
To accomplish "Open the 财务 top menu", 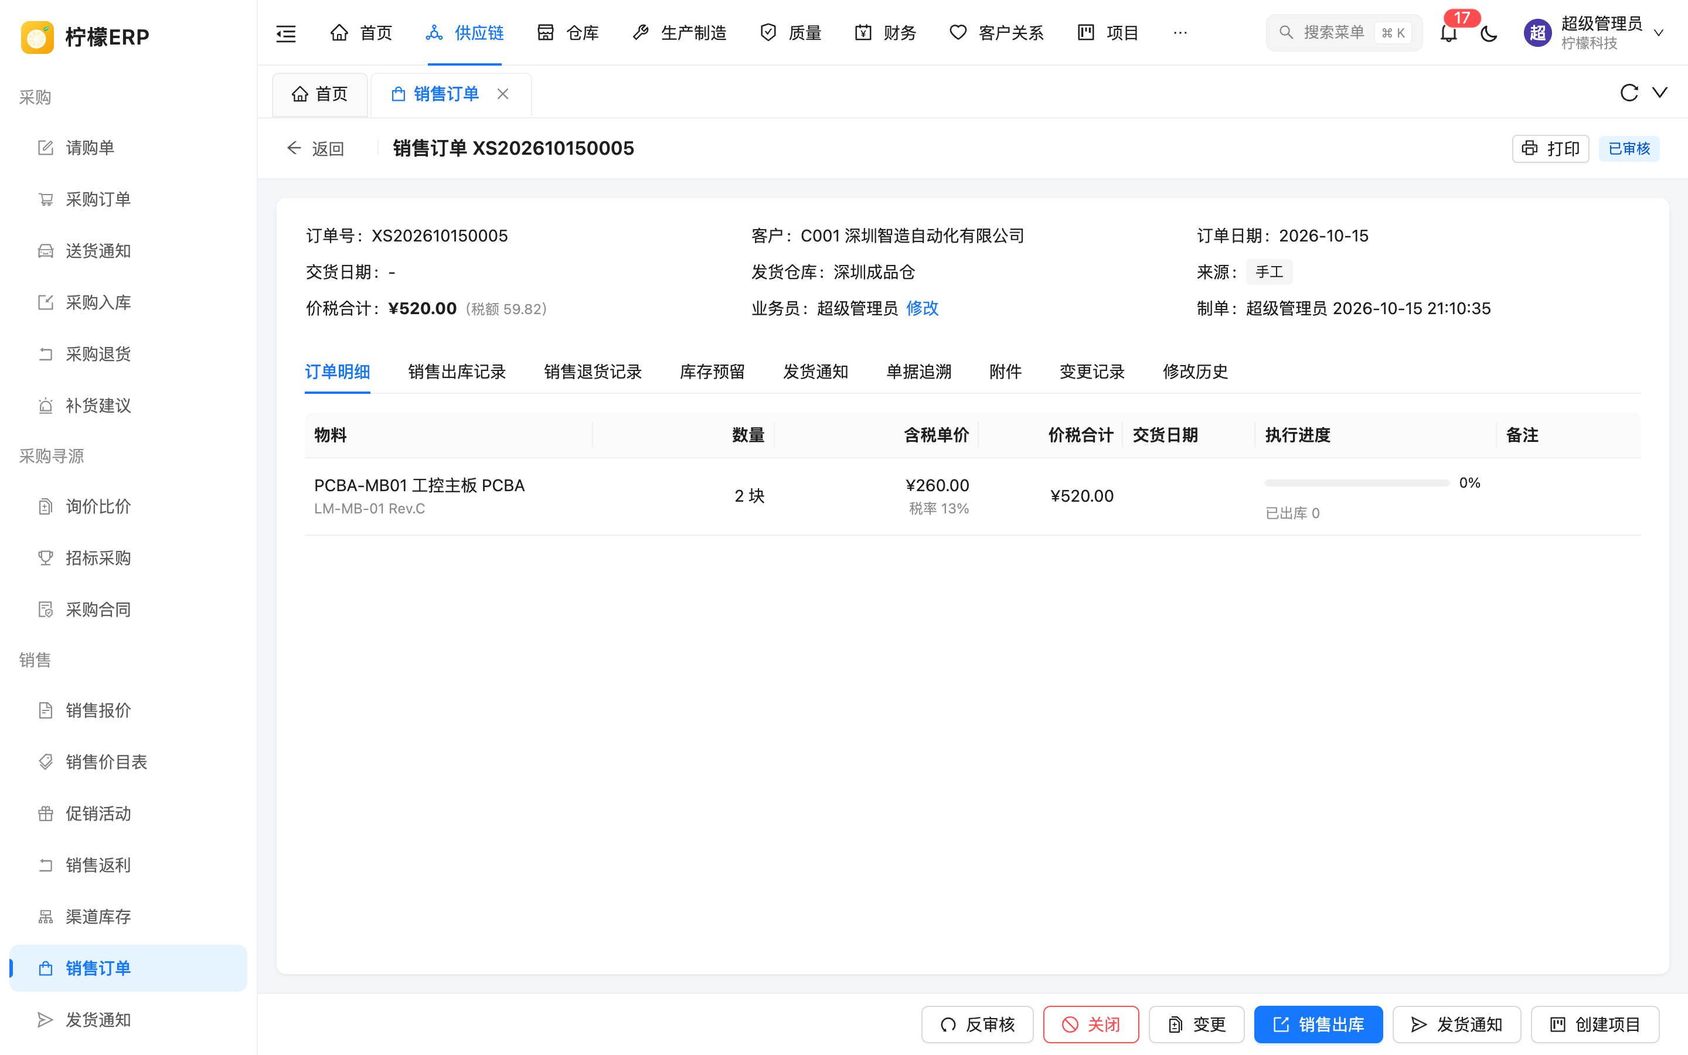I will tap(885, 33).
